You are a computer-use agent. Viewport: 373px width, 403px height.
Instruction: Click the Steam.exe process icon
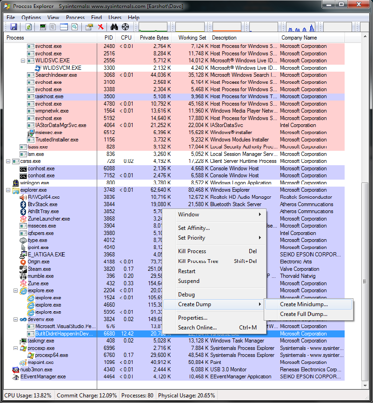[x=23, y=269]
